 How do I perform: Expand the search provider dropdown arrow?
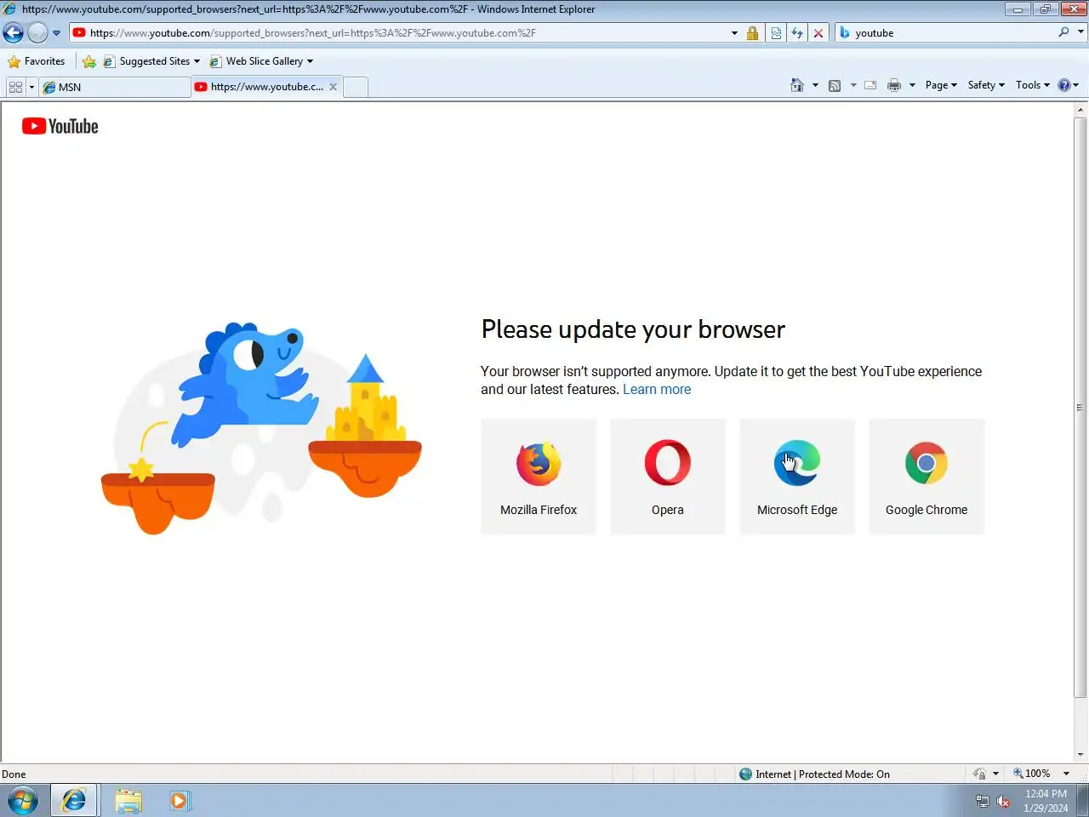pyautogui.click(x=1080, y=32)
